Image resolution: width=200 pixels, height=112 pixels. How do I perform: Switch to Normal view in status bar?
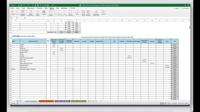[x=162, y=104]
